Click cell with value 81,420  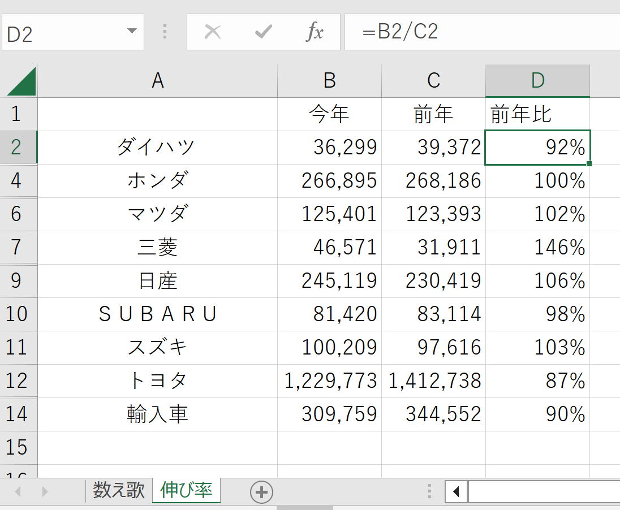point(329,314)
